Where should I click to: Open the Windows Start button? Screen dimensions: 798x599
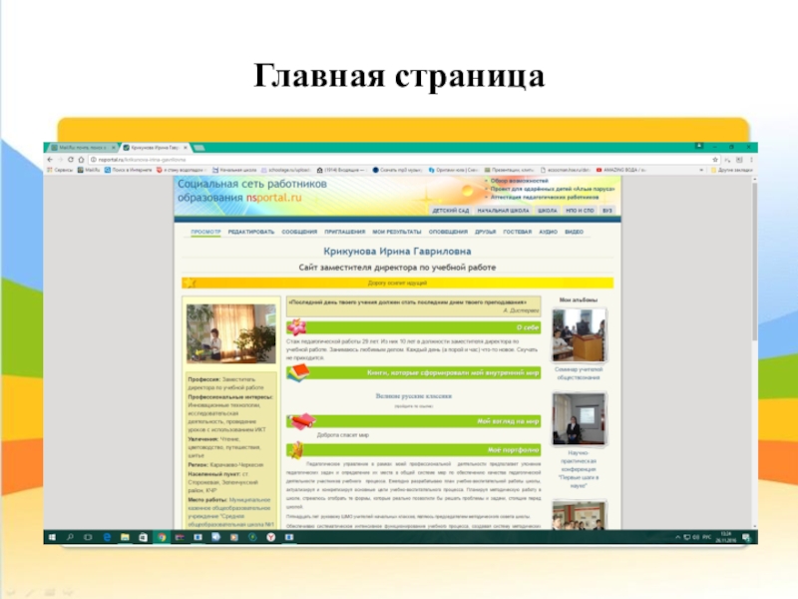point(52,537)
